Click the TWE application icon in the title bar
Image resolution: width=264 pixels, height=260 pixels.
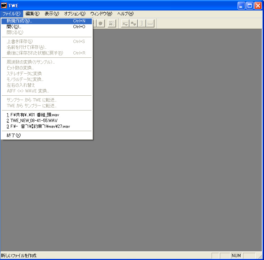[x=4, y=5]
